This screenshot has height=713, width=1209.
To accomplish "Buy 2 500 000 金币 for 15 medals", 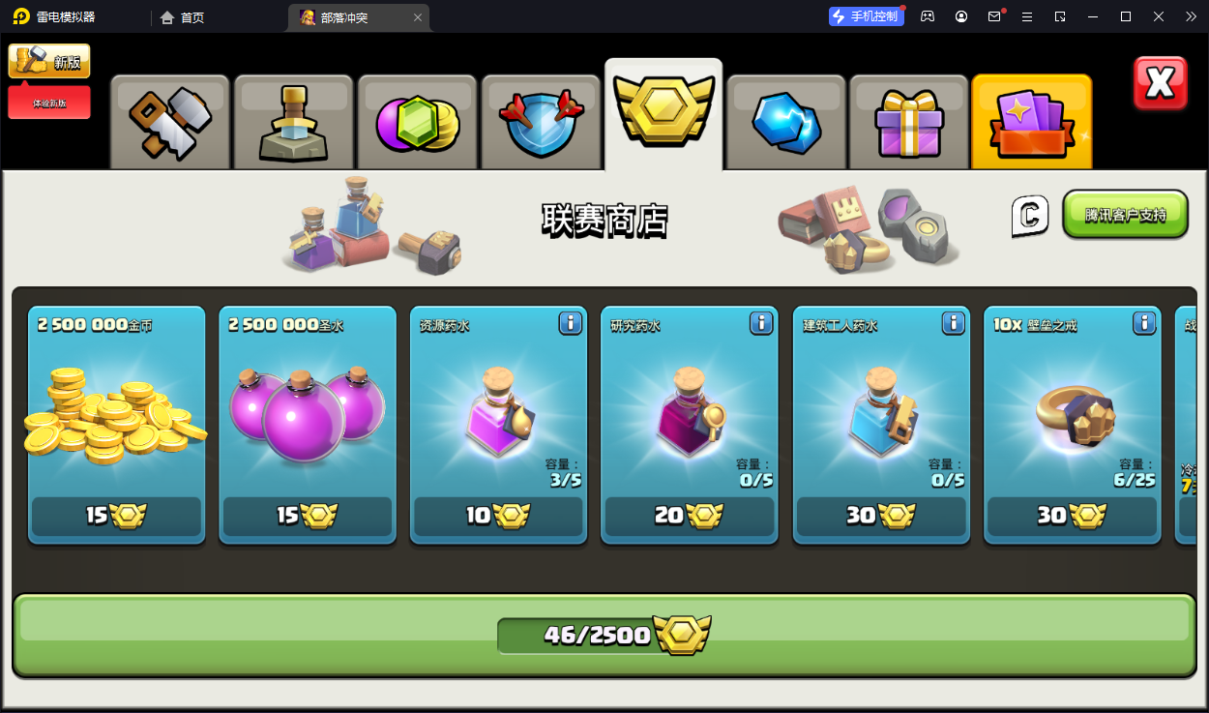I will 116,517.
